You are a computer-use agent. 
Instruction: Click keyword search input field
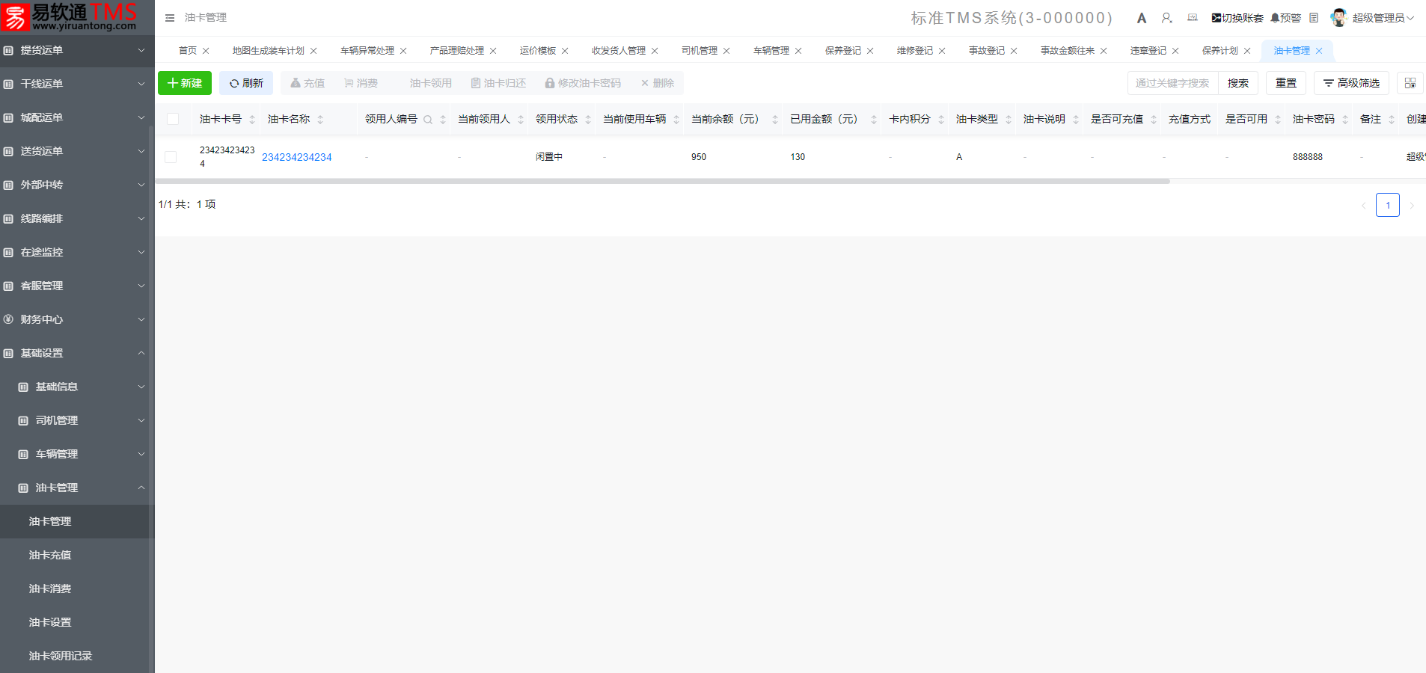1172,83
